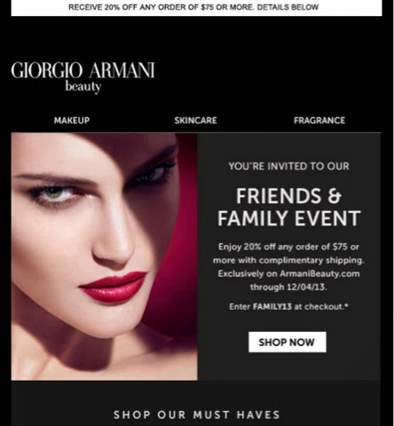Open the MAKEUP navigation link
Viewport: 394px width, 426px height.
point(72,121)
